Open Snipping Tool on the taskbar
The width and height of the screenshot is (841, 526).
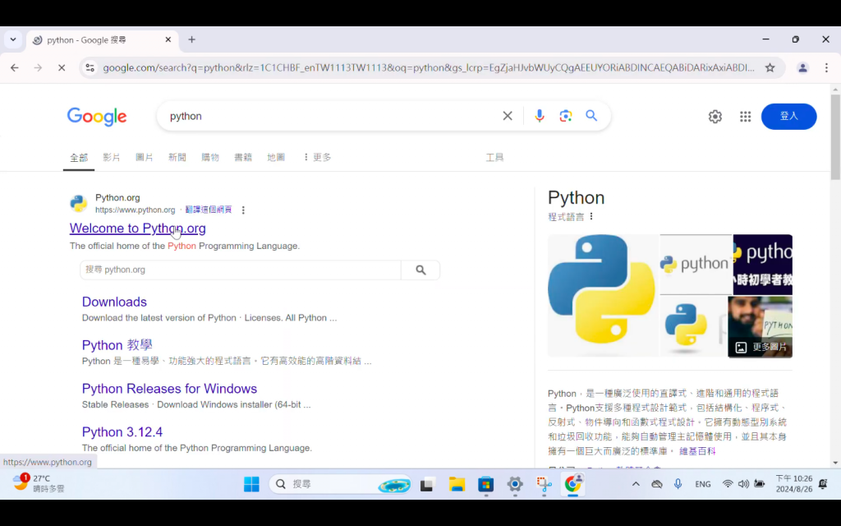point(544,484)
